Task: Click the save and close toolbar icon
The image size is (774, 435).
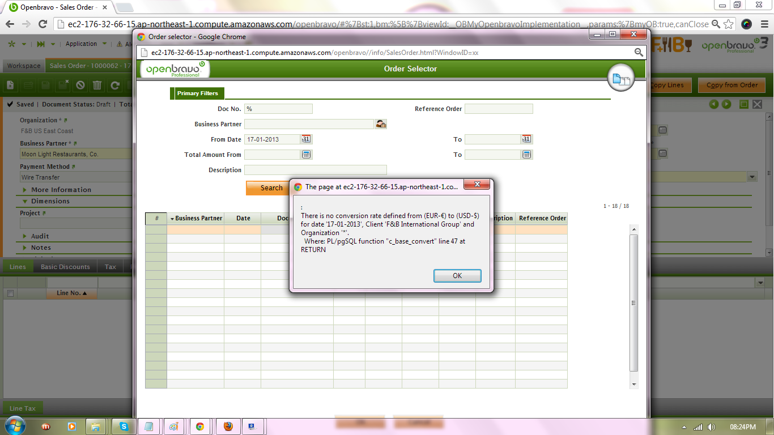Action: coord(63,85)
